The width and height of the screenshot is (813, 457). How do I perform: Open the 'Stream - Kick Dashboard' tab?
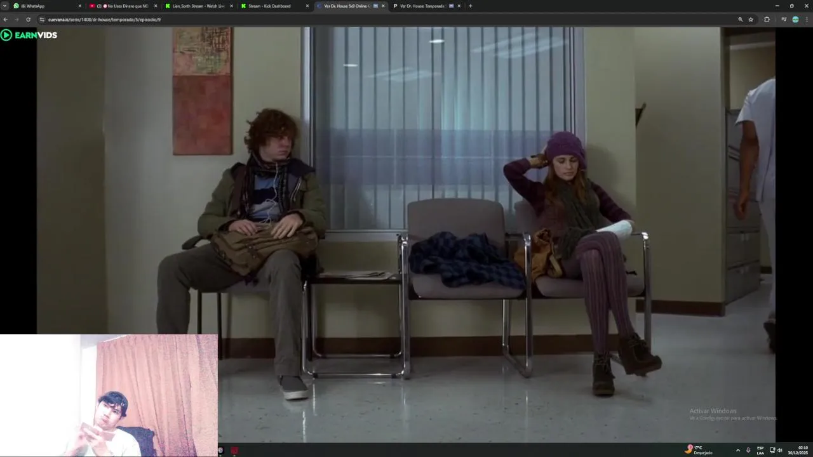pos(274,6)
